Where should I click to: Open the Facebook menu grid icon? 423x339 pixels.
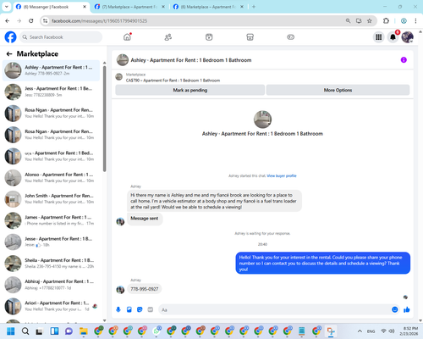379,37
